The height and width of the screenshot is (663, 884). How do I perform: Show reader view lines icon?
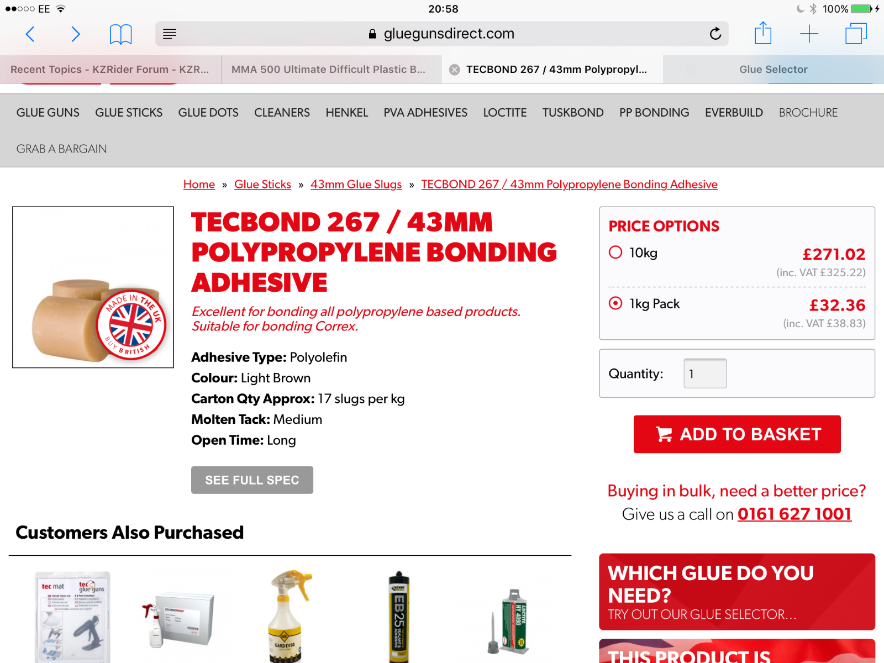170,34
